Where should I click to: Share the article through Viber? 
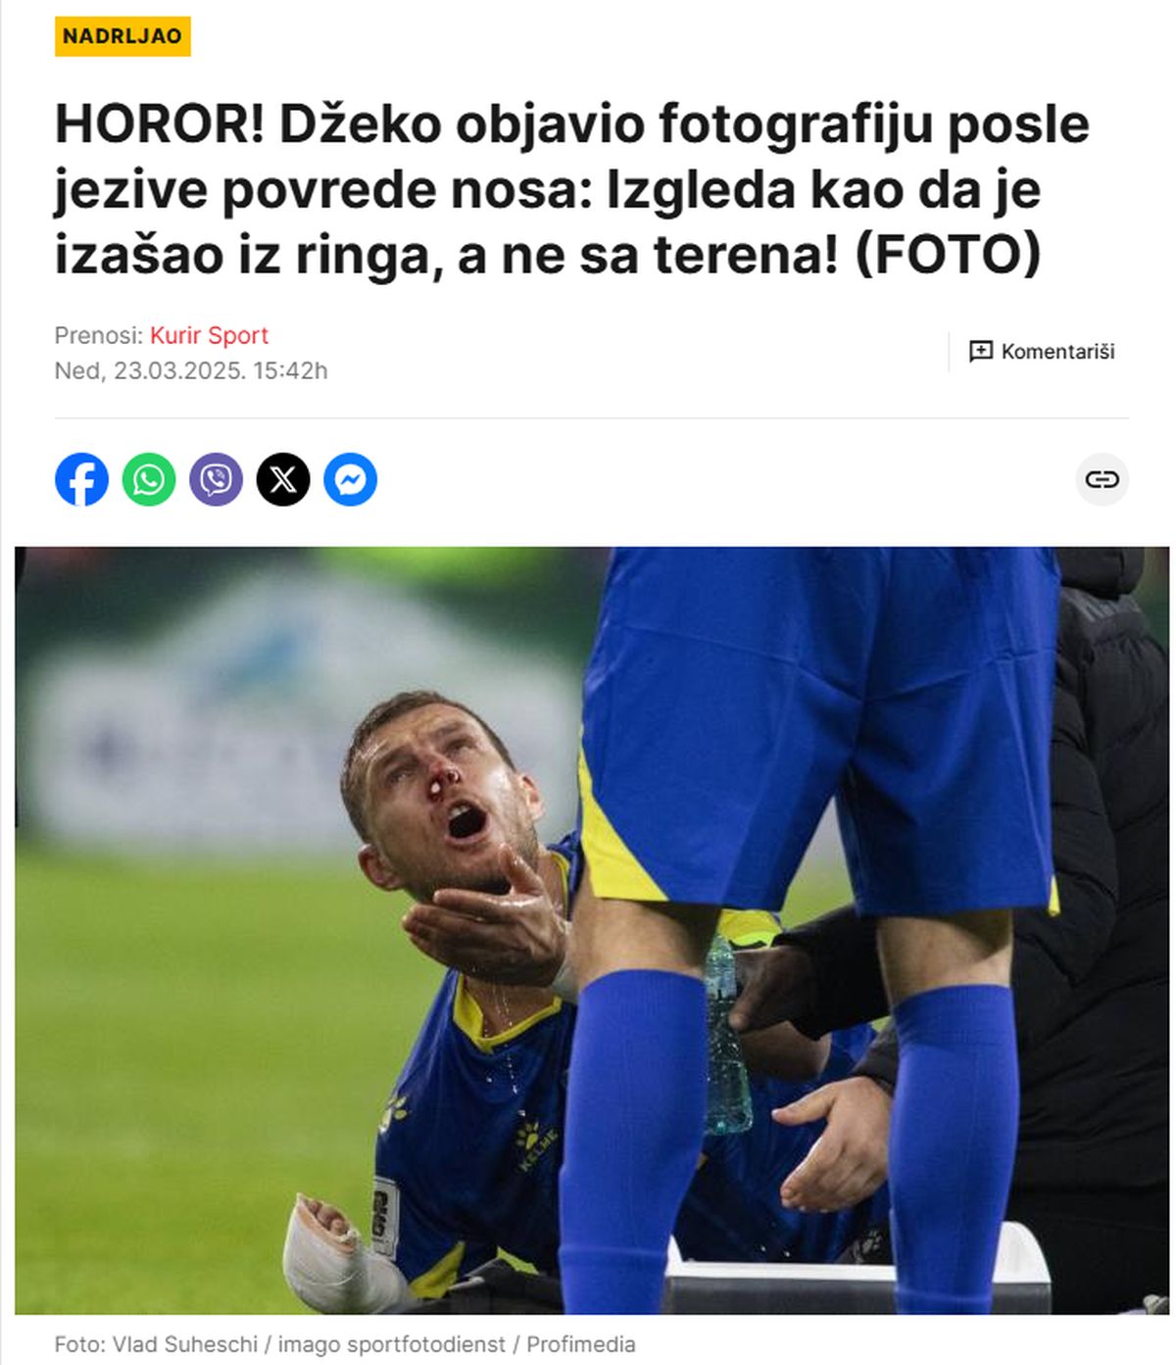pos(216,479)
